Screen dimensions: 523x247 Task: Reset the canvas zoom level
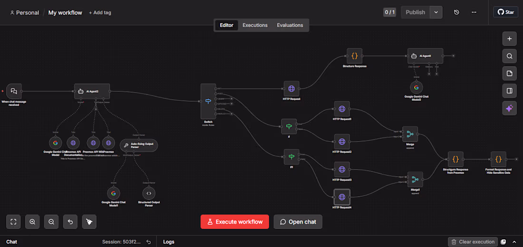[x=70, y=222]
